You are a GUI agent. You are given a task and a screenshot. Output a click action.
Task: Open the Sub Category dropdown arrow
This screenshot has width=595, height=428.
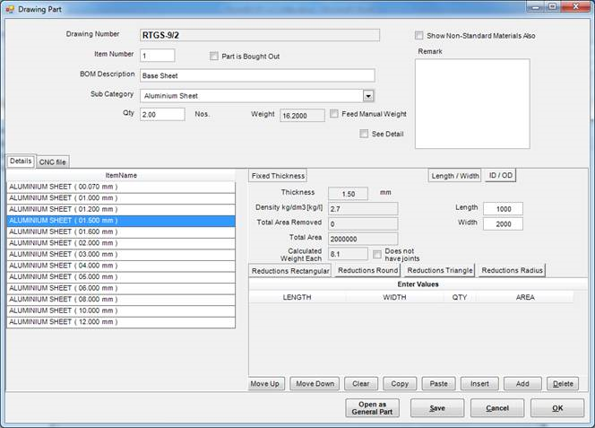click(x=368, y=95)
